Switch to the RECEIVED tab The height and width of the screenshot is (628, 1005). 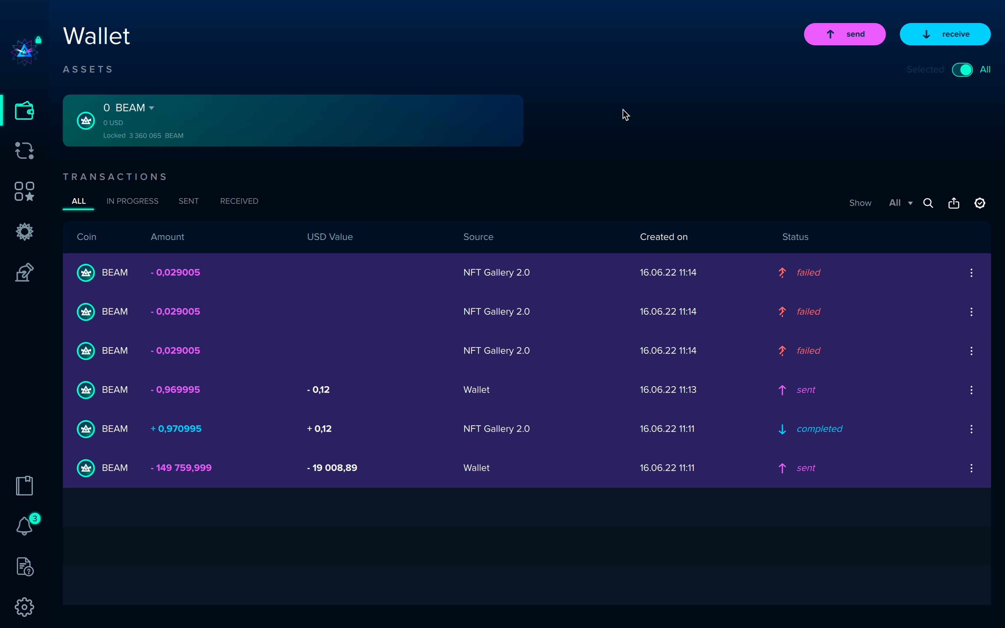pos(239,201)
